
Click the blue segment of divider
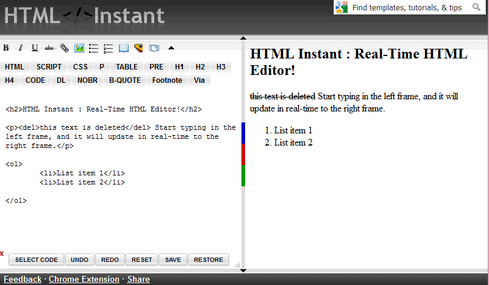click(x=243, y=133)
